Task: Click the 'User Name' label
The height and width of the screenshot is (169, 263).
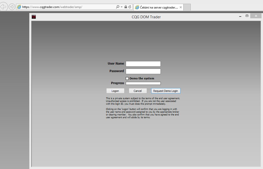Action: click(116, 64)
